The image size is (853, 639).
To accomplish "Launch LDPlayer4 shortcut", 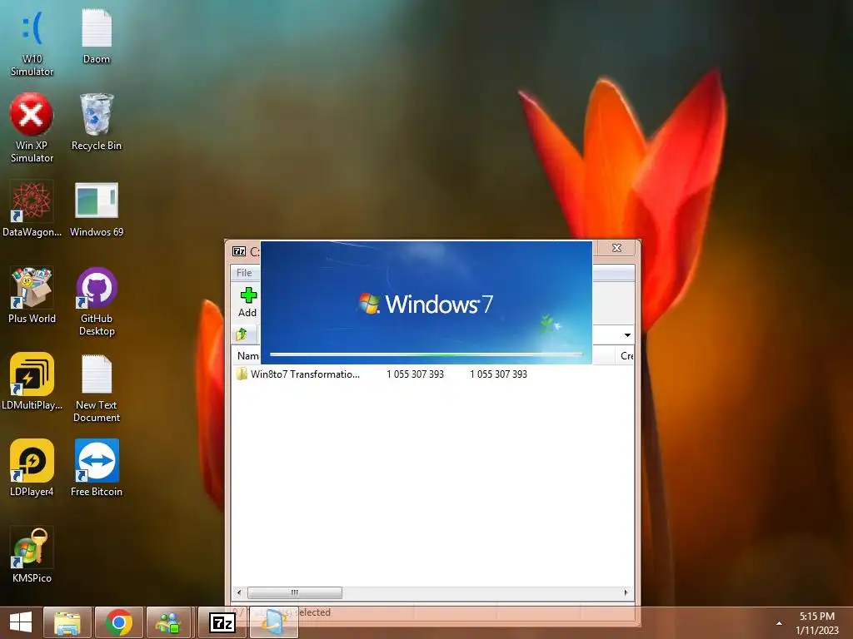I will point(32,468).
